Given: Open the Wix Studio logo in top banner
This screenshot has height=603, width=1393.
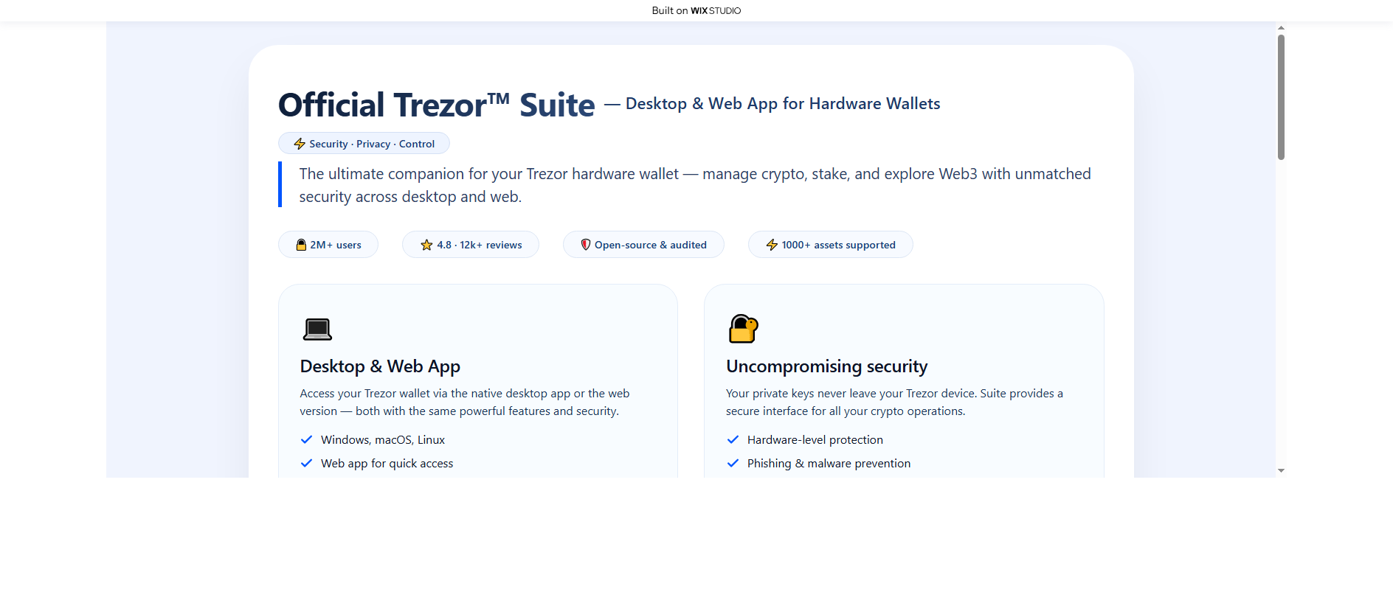Looking at the screenshot, I should pos(716,10).
